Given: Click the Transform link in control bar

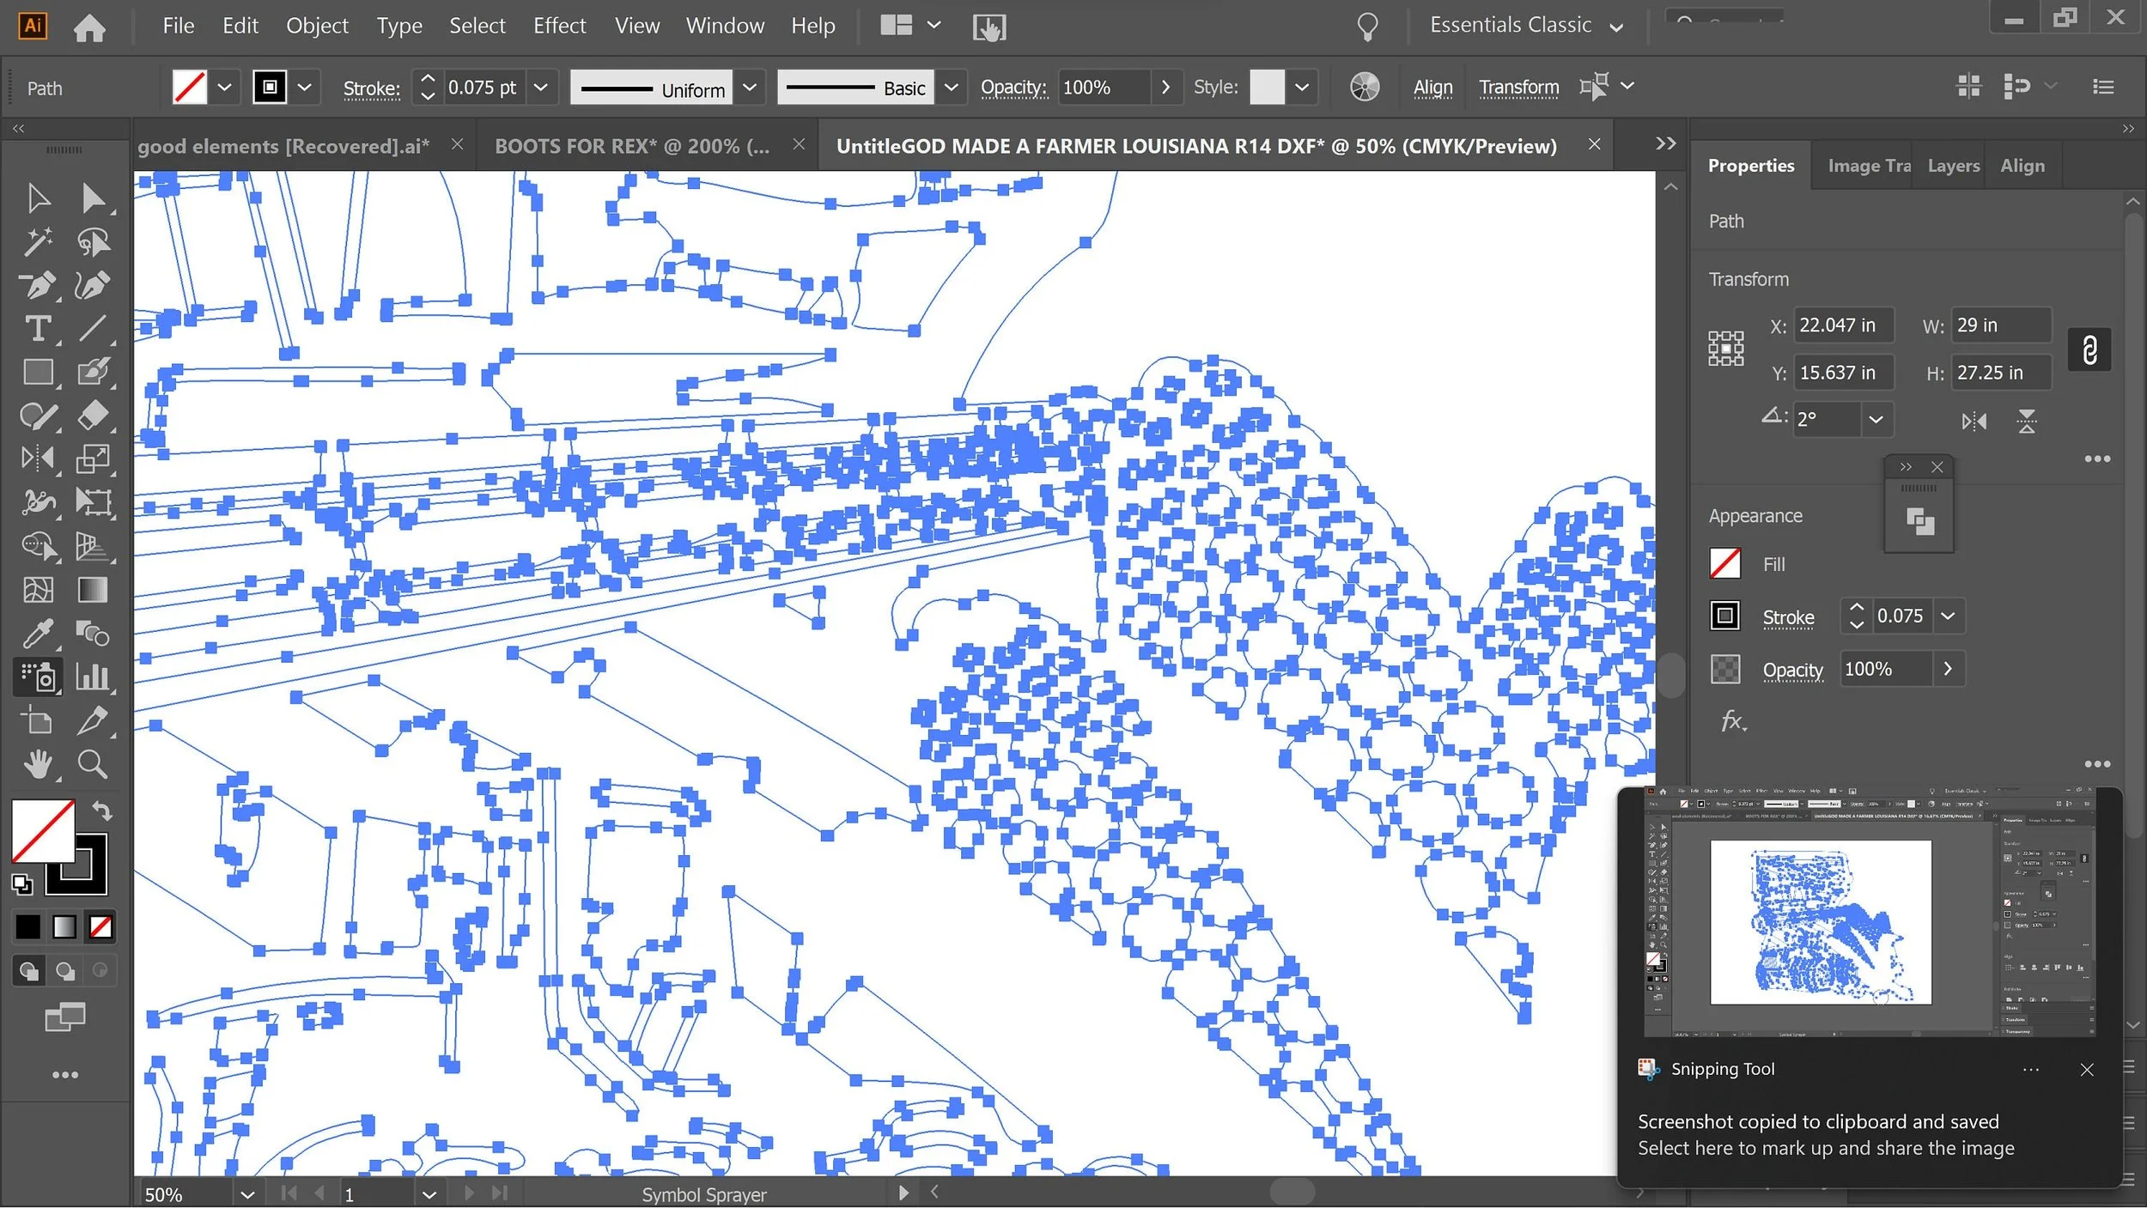Looking at the screenshot, I should [x=1518, y=88].
